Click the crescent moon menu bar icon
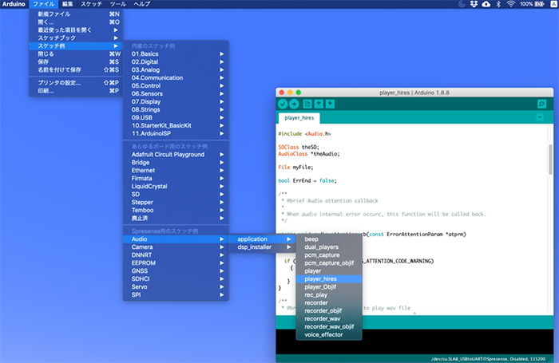This screenshot has width=559, height=363. click(x=462, y=4)
